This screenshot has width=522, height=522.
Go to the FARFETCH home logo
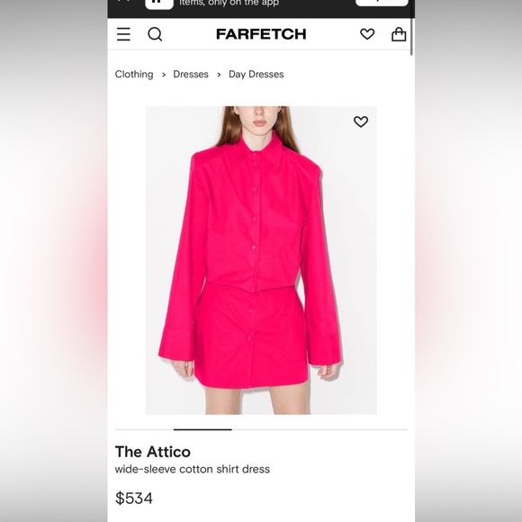[261, 34]
